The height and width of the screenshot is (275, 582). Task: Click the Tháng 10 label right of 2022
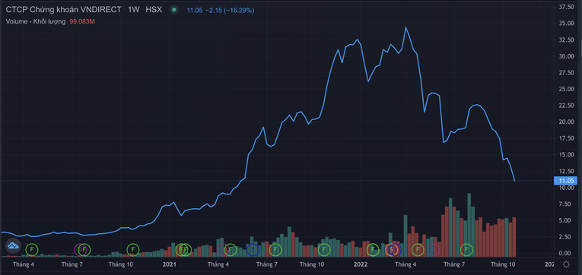[x=503, y=264]
